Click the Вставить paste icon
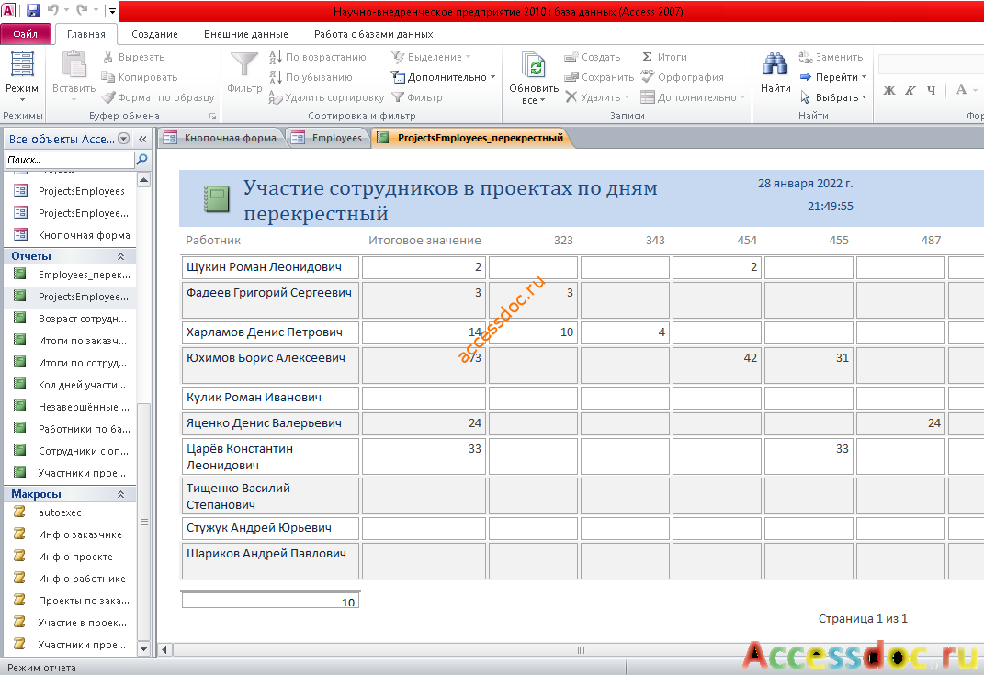984x675 pixels. [x=74, y=65]
